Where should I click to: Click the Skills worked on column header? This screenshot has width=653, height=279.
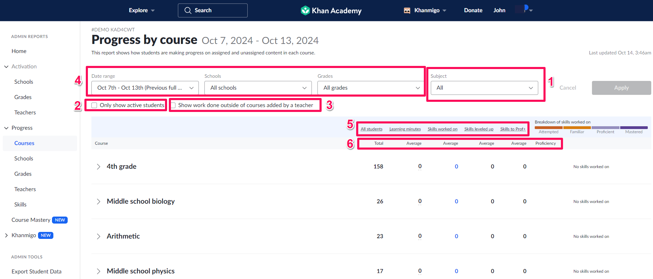pyautogui.click(x=442, y=129)
